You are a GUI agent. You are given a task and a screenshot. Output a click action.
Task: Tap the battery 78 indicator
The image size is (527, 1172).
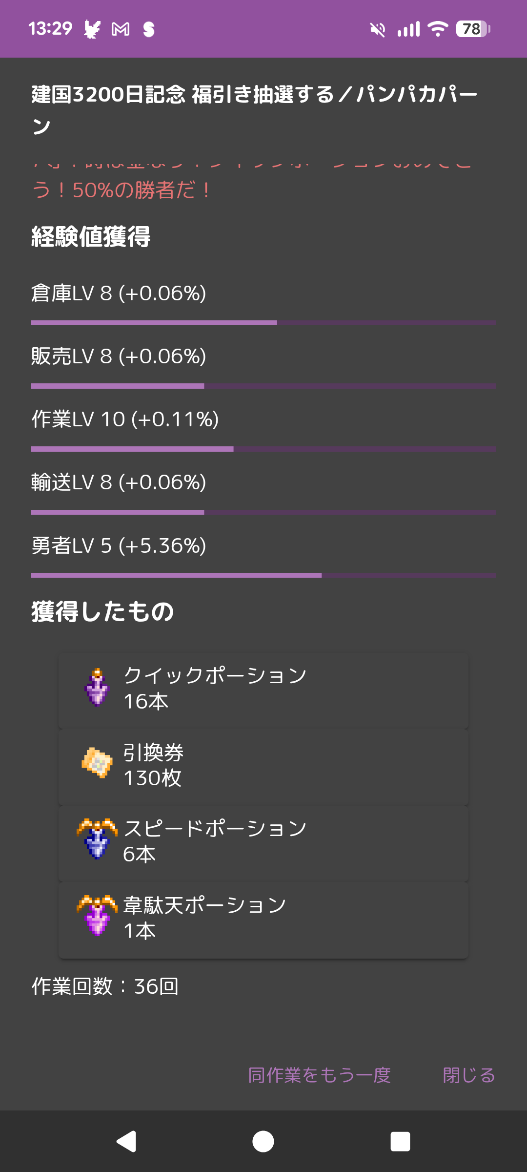pos(472,29)
